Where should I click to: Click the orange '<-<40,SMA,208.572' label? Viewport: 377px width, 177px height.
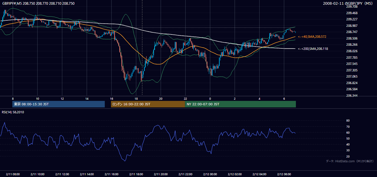[x=312, y=37]
